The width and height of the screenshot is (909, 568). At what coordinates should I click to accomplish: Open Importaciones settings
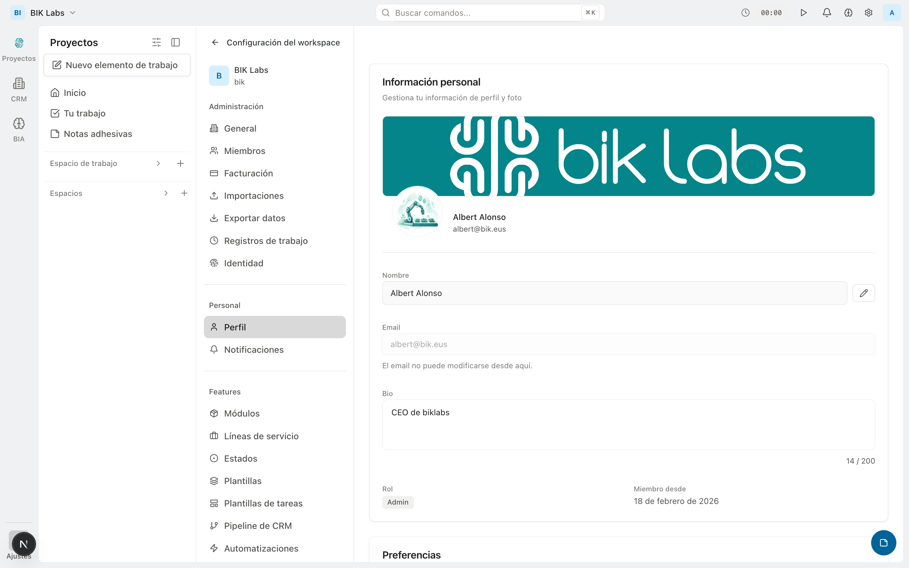pos(275,196)
